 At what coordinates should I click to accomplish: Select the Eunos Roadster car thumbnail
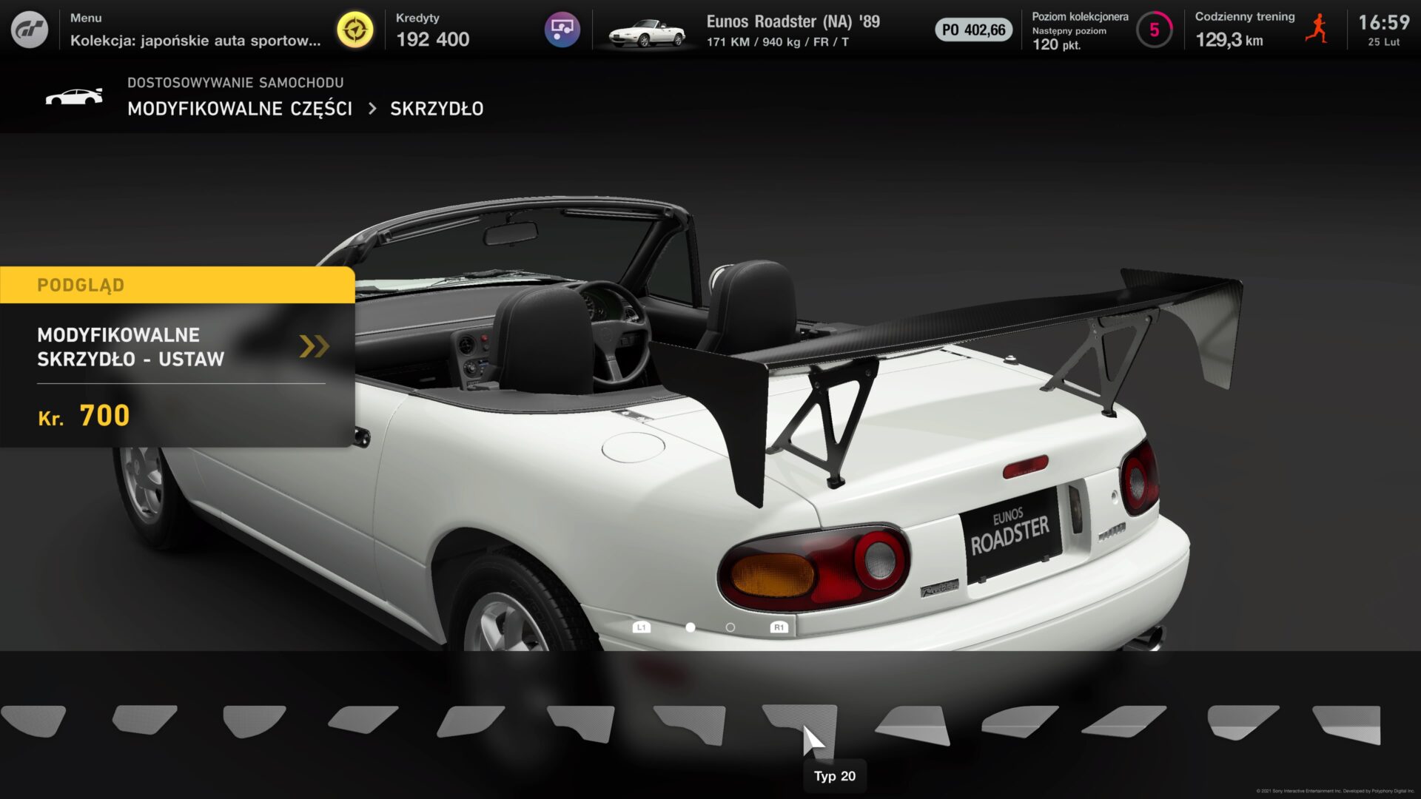click(x=647, y=33)
